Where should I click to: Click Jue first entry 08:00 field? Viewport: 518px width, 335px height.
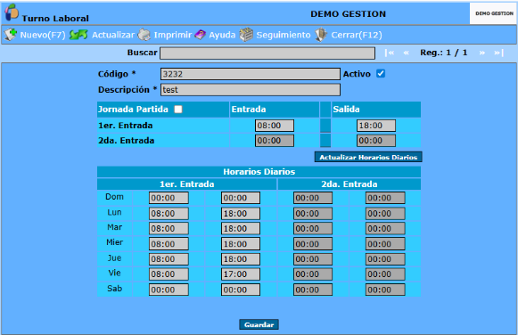[169, 259]
